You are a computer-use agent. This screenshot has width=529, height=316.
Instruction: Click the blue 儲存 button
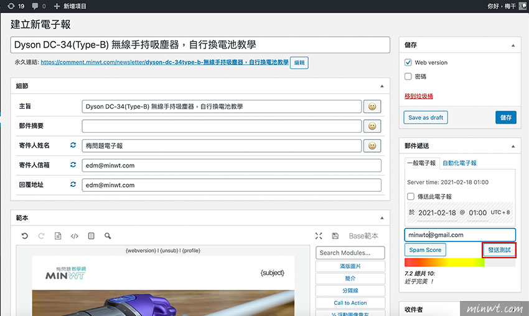(506, 117)
